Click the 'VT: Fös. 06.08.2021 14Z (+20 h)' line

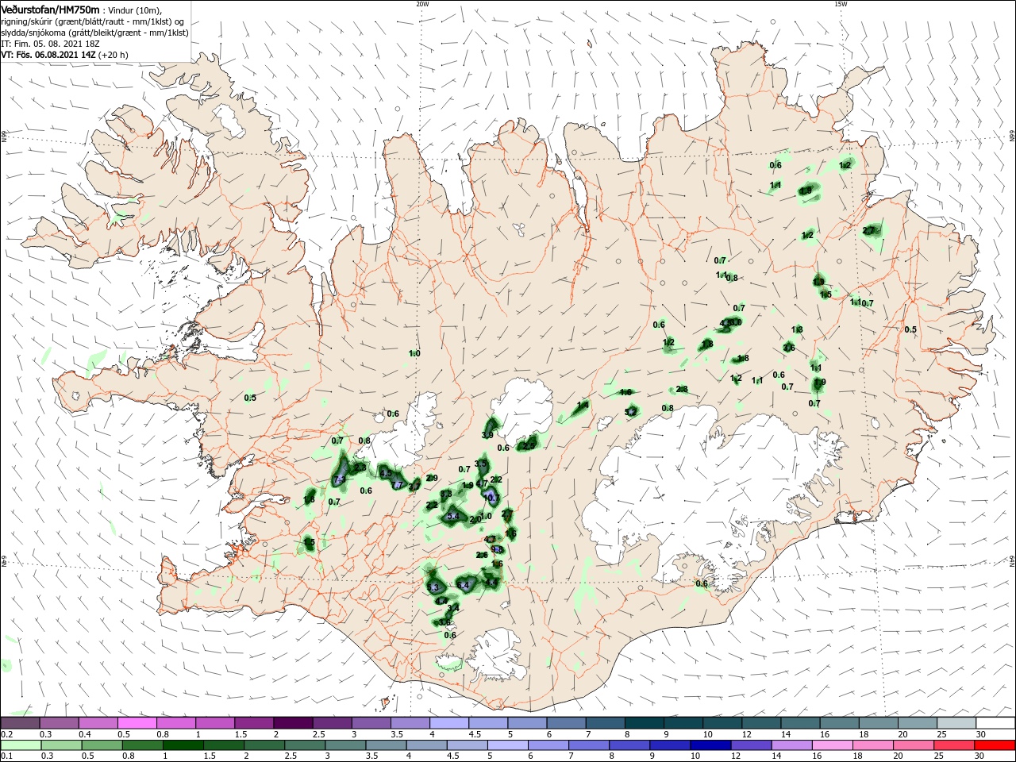click(64, 55)
